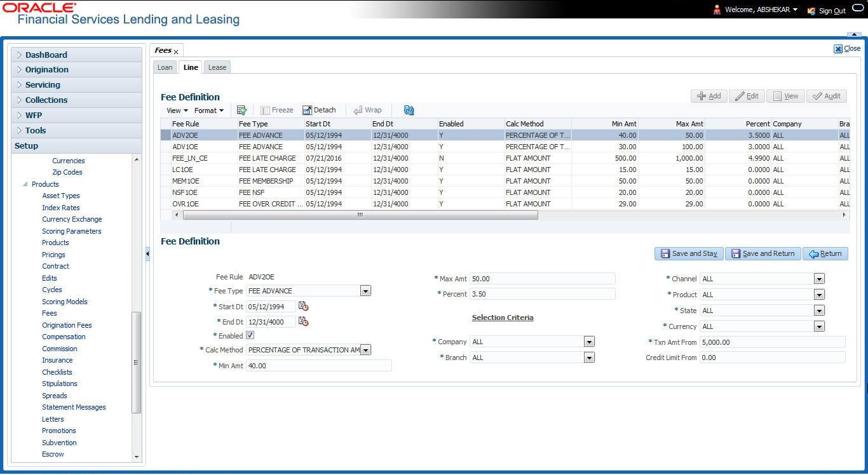Viewport: 868px width, 475px height.
Task: Click the Txn Amt From field
Action: point(772,342)
